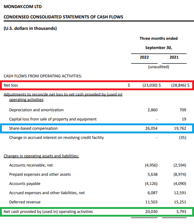The height and width of the screenshot is (224, 194).
Task: Select the 5,638 prepaid expenses figure
Action: point(152,174)
